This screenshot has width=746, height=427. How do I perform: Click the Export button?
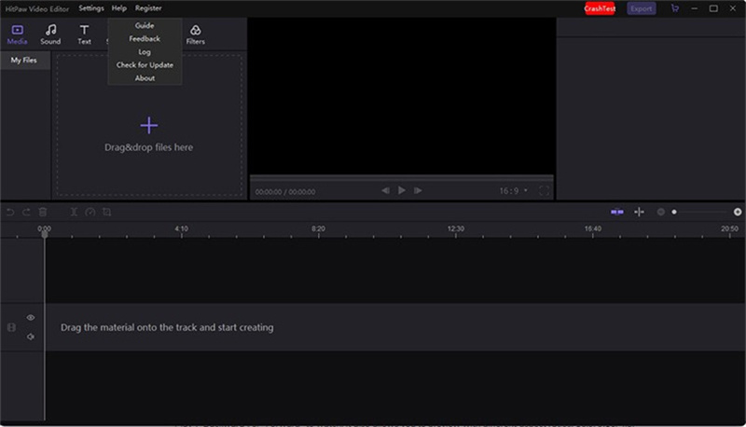[642, 8]
